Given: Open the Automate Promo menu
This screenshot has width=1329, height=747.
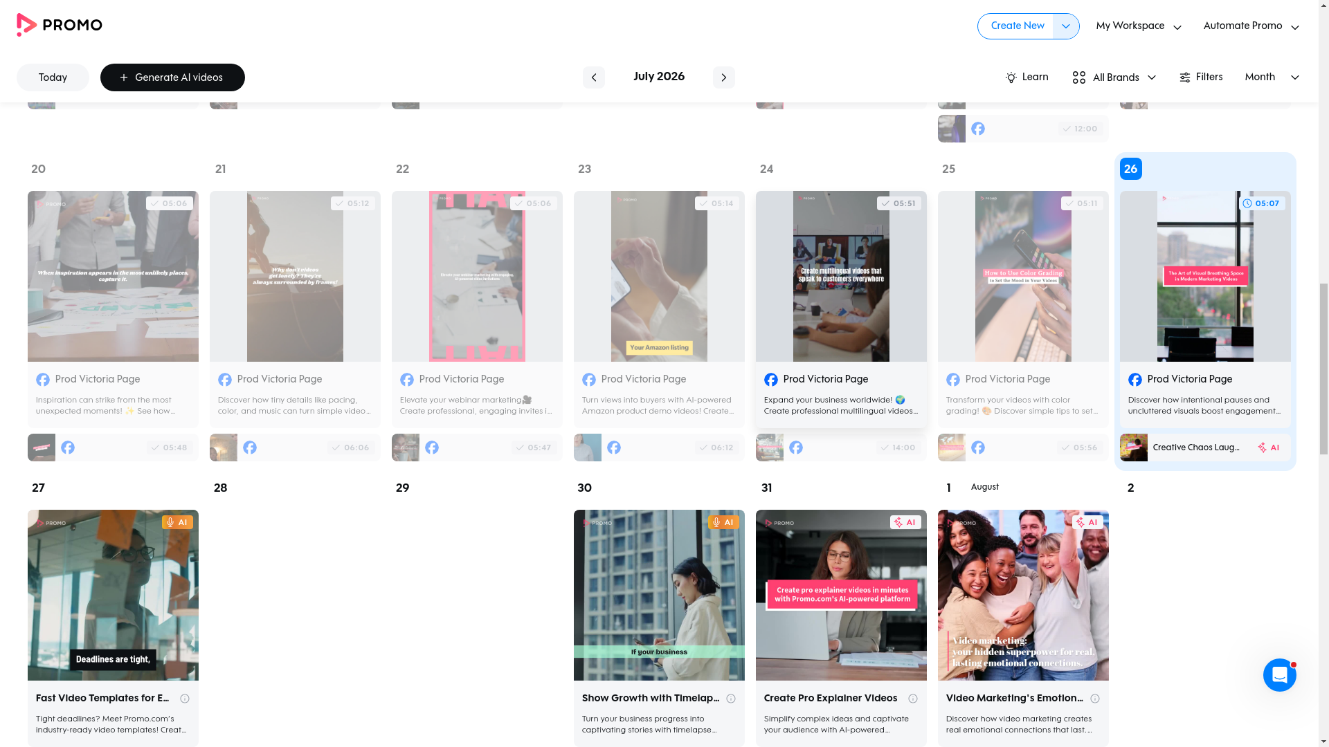Looking at the screenshot, I should 1251,26.
